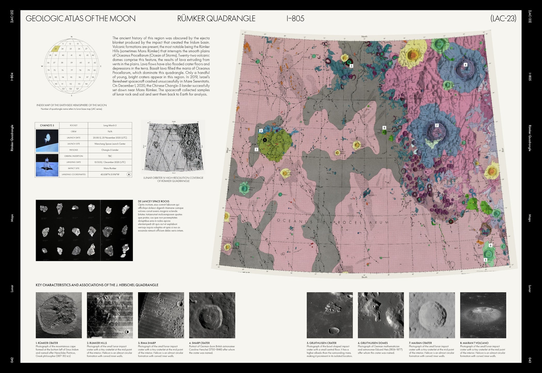Click map marker number 5 at bottom right
Viewport: 542px width, 373px height.
485,260
